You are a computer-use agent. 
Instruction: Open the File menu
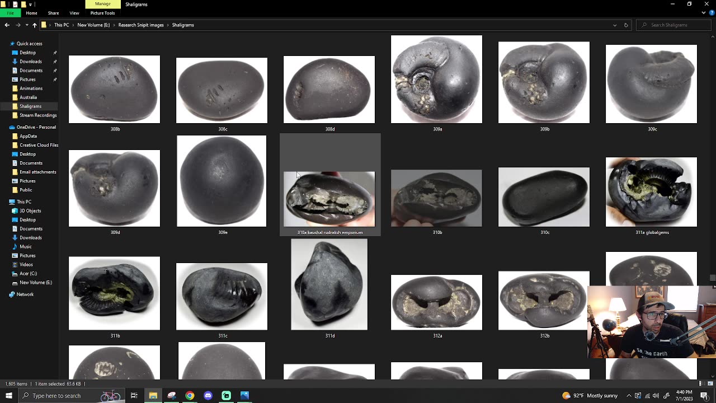point(10,13)
